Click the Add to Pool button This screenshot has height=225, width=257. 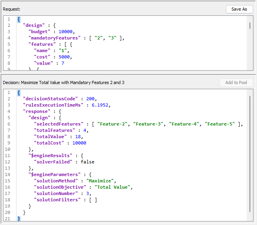tap(236, 82)
